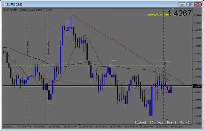Click the 1.42940 price scale label
This screenshot has width=204, height=131.
197,54
